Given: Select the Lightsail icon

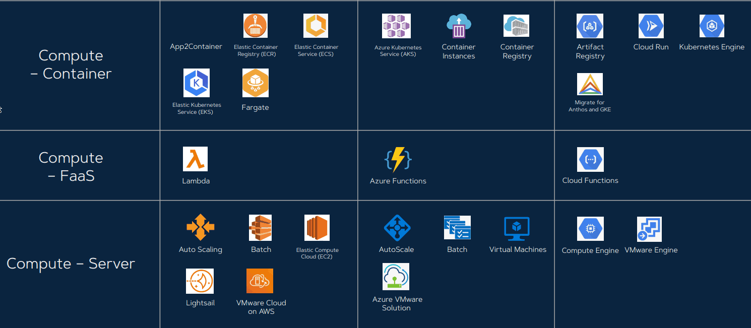Looking at the screenshot, I should click(x=200, y=281).
